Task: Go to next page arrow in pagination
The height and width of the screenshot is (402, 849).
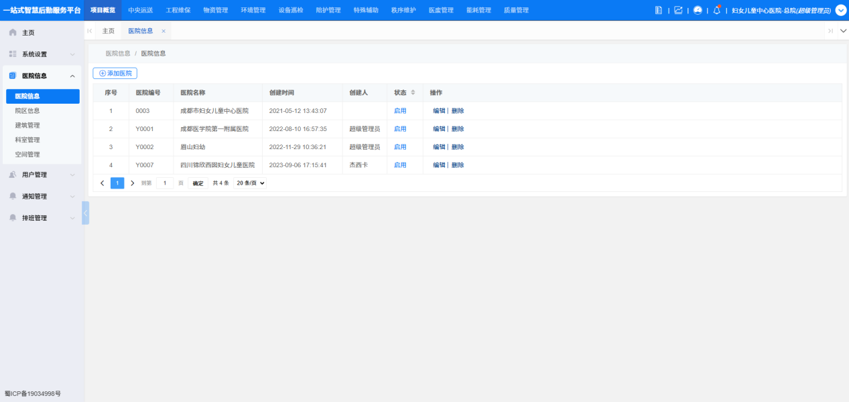Action: coord(133,183)
